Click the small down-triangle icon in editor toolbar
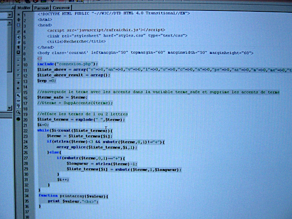 (x=18, y=70)
